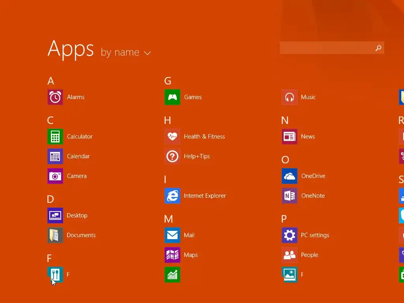This screenshot has height=303, width=404.
Task: Click the 'Calendar' label
Action: pyautogui.click(x=79, y=156)
